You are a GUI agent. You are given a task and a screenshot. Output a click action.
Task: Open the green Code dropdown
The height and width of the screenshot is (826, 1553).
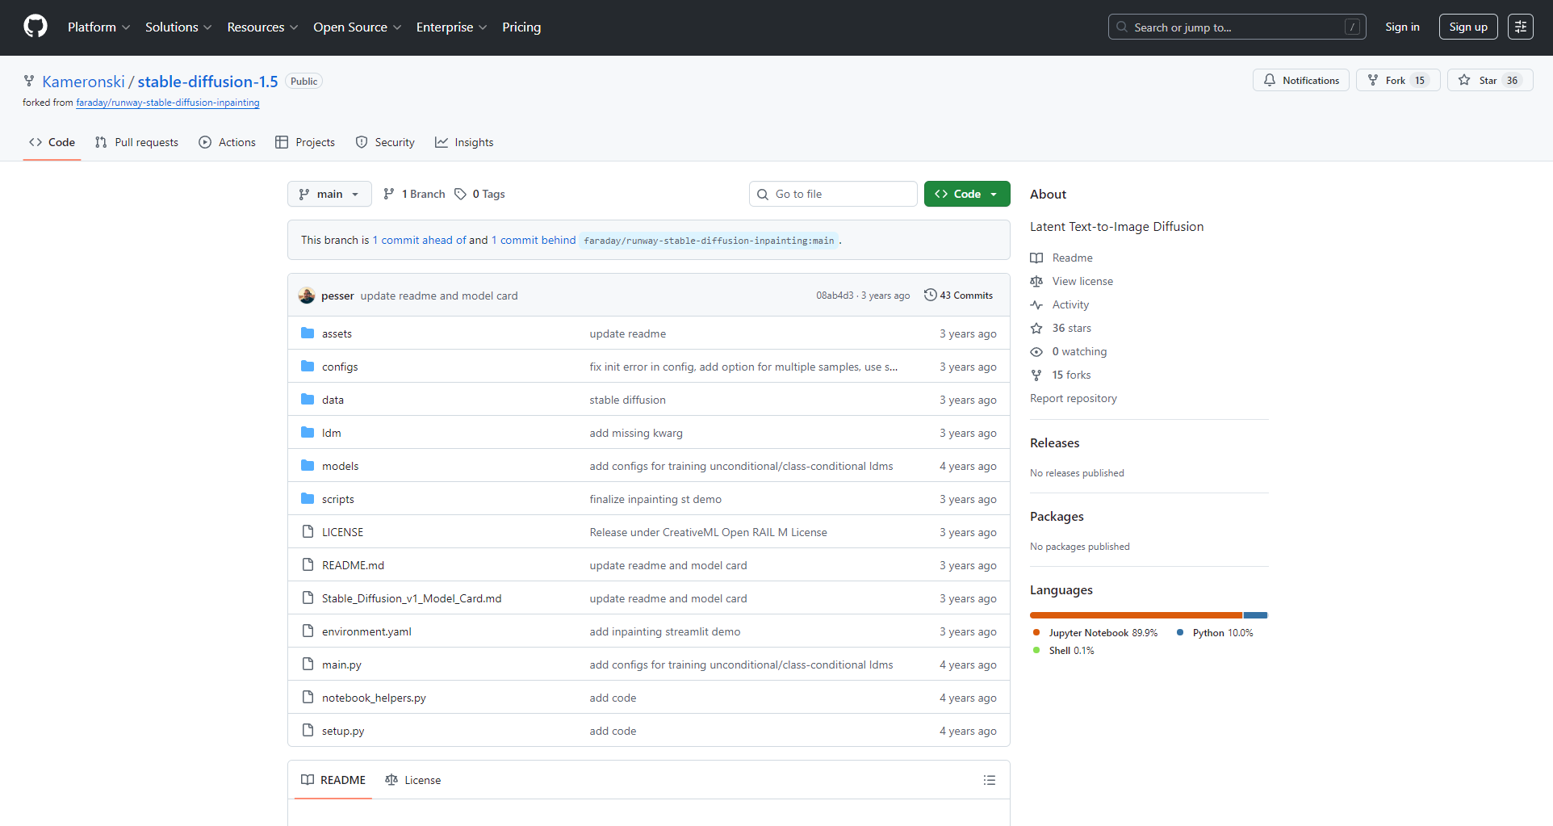pos(966,194)
